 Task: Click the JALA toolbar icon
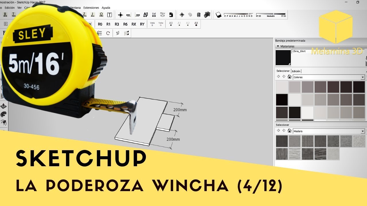pyautogui.click(x=93, y=15)
